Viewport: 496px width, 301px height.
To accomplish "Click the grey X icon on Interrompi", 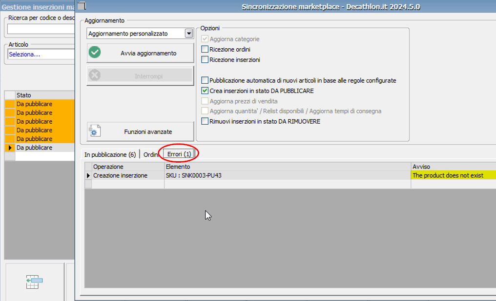I will [x=95, y=75].
